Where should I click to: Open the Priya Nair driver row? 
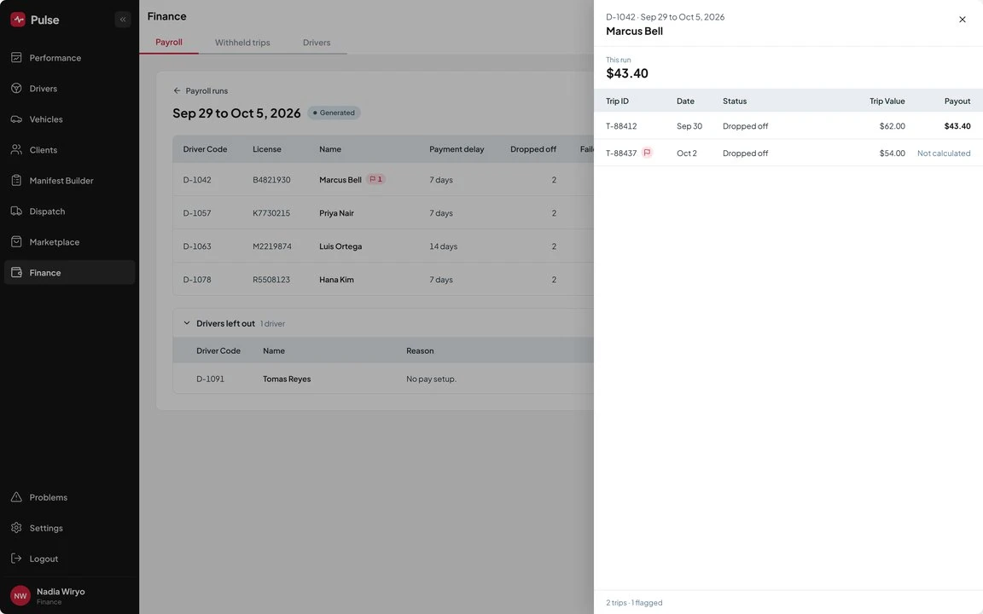point(383,213)
